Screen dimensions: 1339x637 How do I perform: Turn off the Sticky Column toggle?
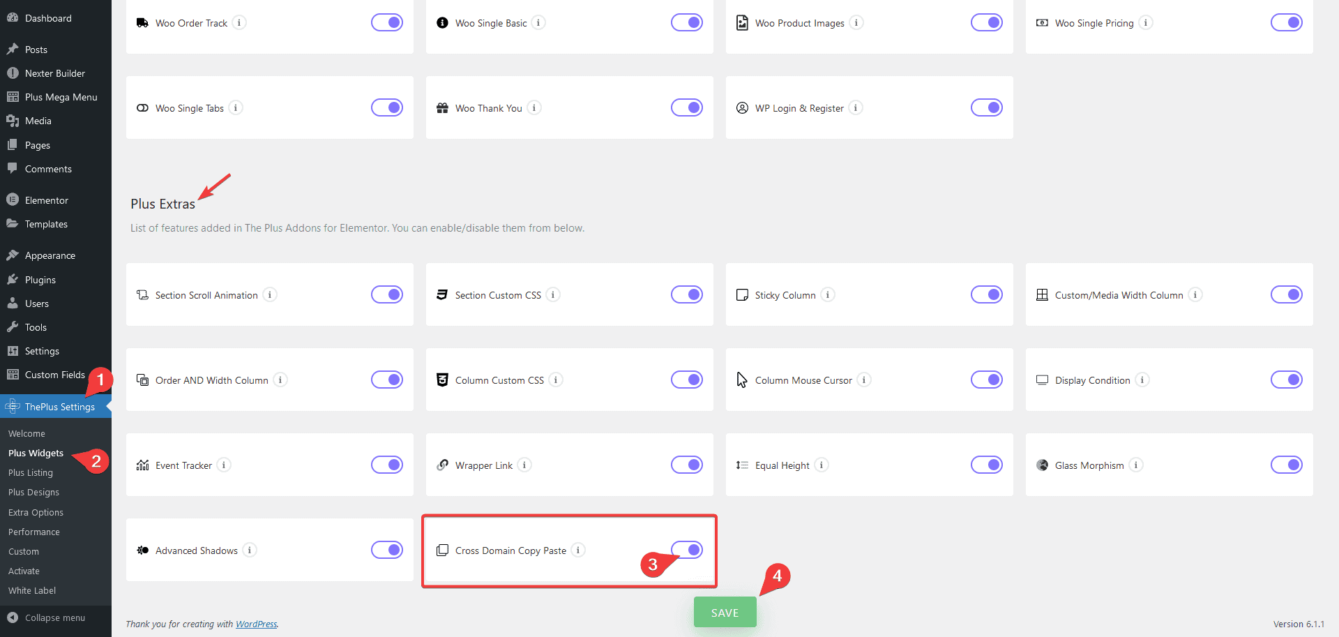pyautogui.click(x=987, y=294)
